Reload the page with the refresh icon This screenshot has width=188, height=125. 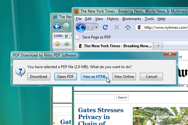(x=105, y=27)
